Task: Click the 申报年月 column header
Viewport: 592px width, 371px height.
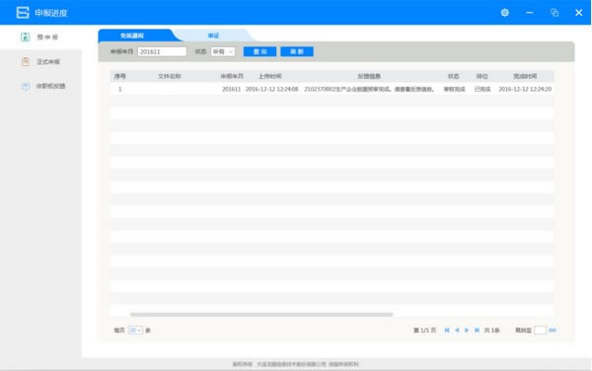Action: (x=232, y=76)
